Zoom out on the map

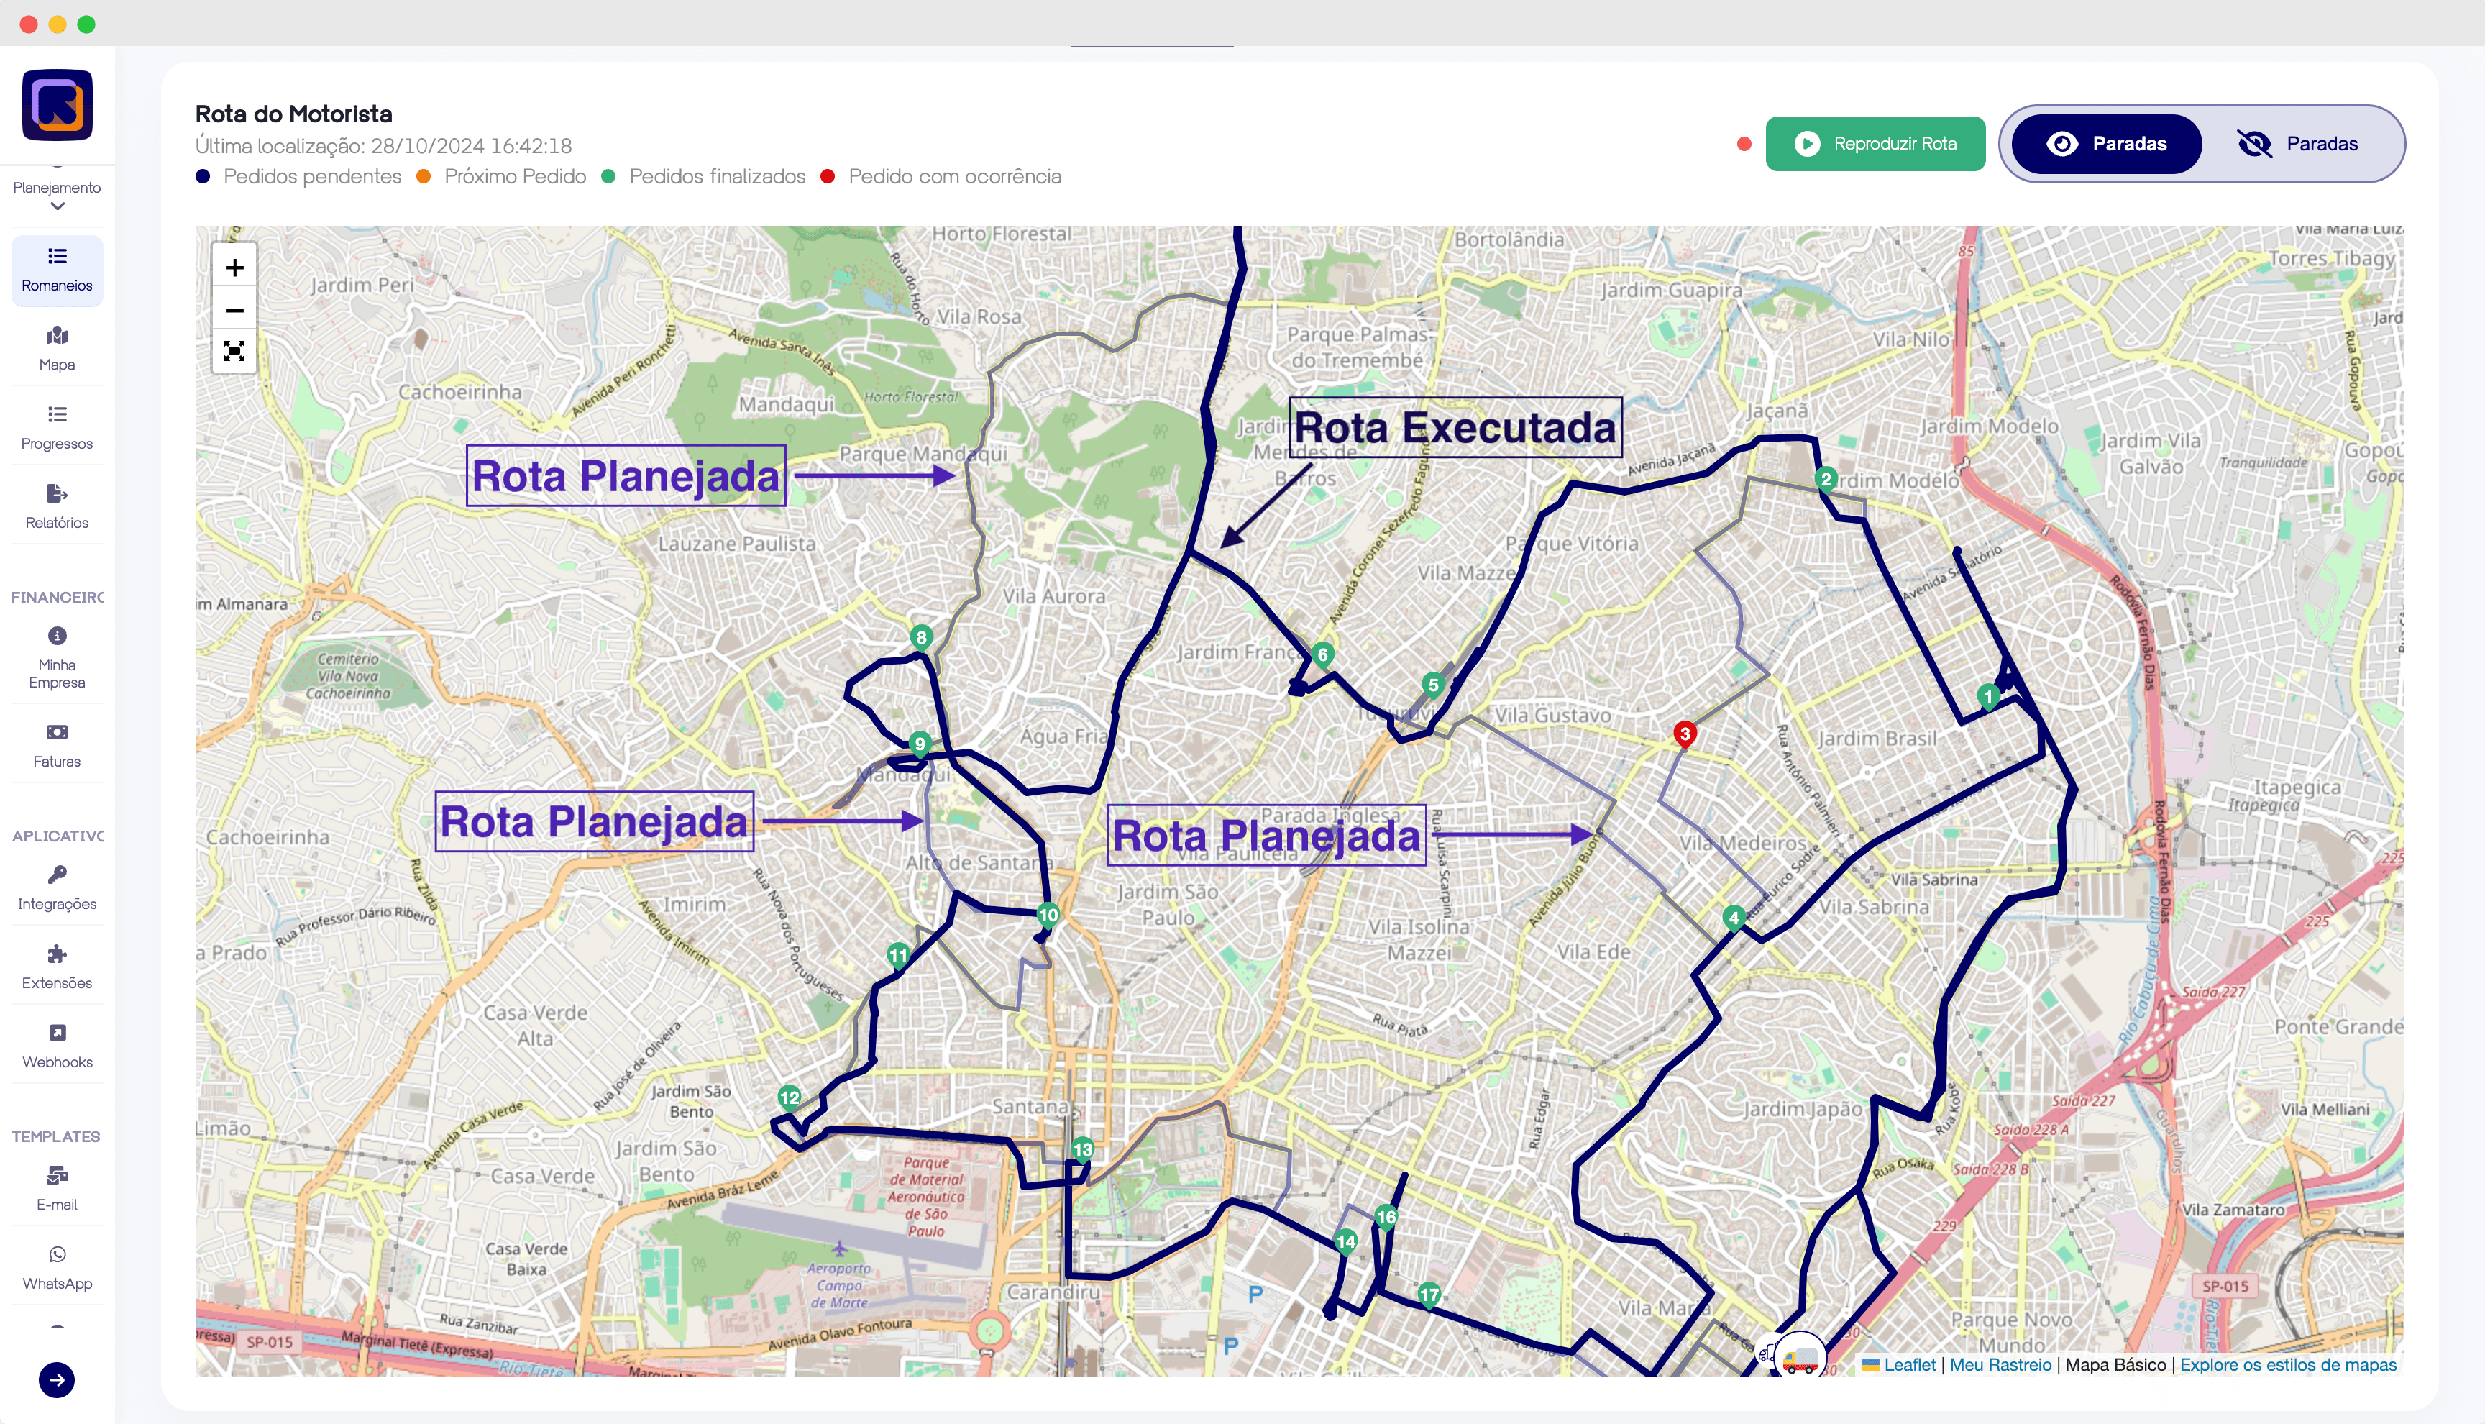tap(234, 311)
